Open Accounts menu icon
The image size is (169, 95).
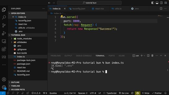(x=4, y=79)
